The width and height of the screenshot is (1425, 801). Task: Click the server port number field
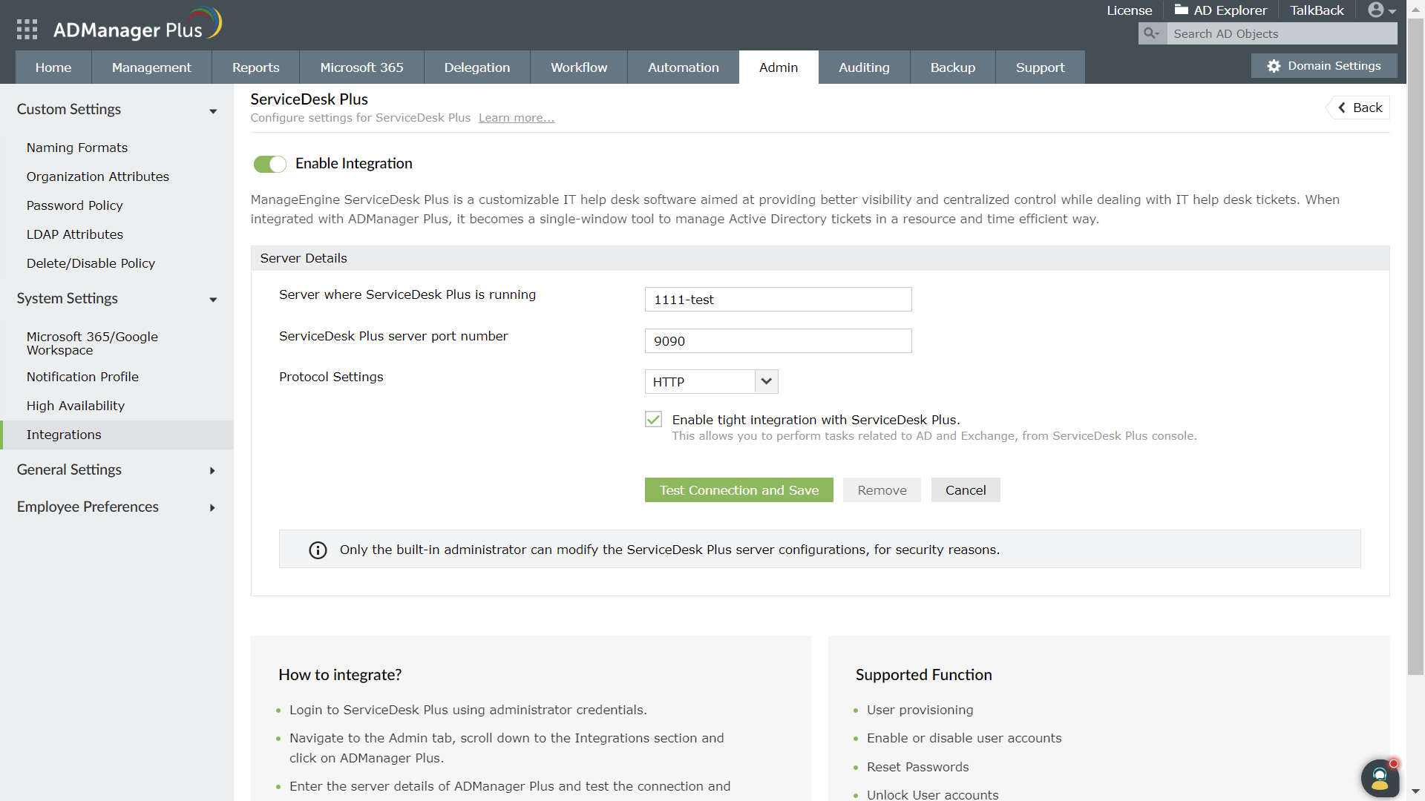pos(778,341)
